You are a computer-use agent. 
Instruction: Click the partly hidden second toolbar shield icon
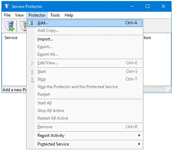(23, 26)
